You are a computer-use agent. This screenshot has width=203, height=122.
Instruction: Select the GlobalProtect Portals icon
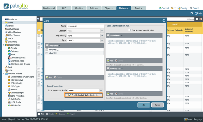point(9,48)
